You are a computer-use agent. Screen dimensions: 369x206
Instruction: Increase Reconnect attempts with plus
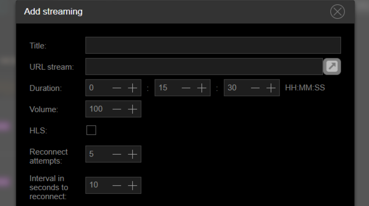pos(132,154)
